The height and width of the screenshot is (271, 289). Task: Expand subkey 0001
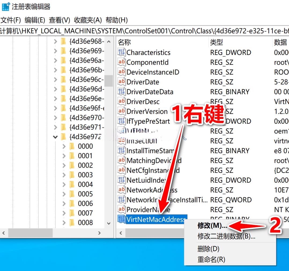click(64, 156)
